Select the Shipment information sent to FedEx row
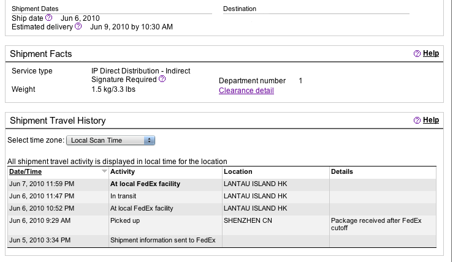This screenshot has height=262, width=461. tap(222, 240)
